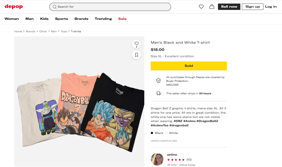Click the seller's five-star rating
Screen dimensions: 282x167
coord(176,160)
